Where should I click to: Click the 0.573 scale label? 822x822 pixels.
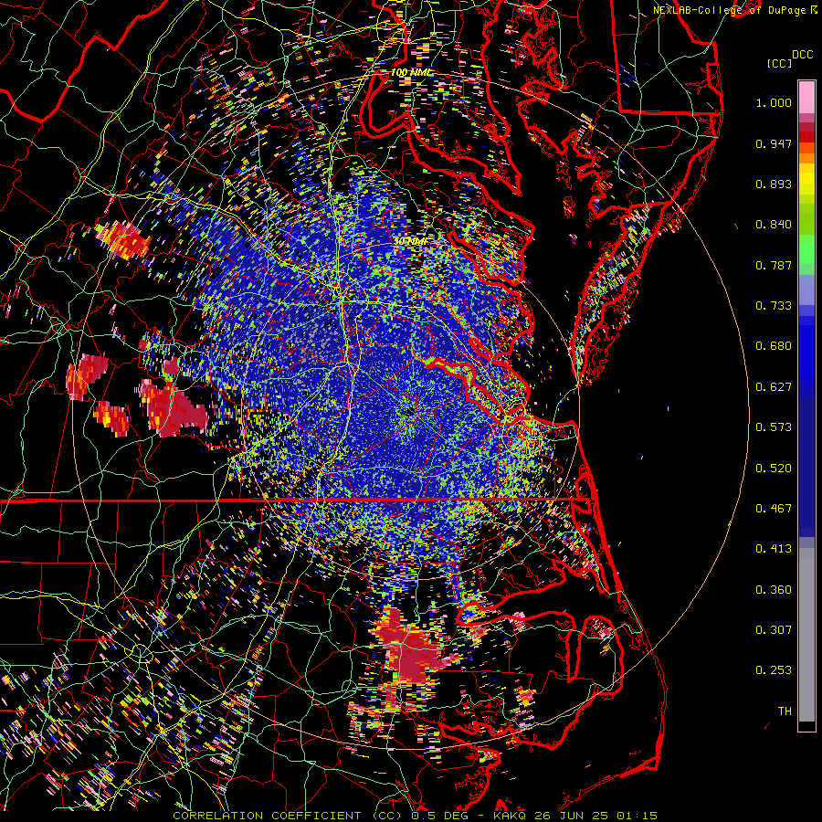click(774, 427)
